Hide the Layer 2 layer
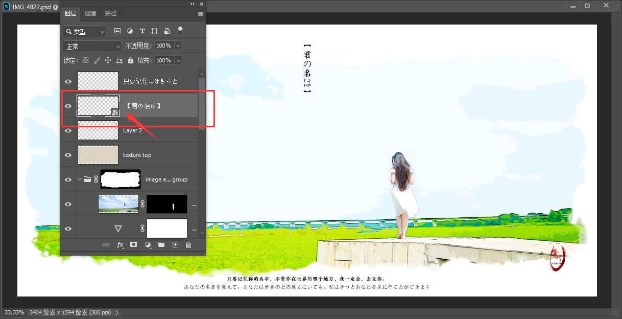 (68, 131)
